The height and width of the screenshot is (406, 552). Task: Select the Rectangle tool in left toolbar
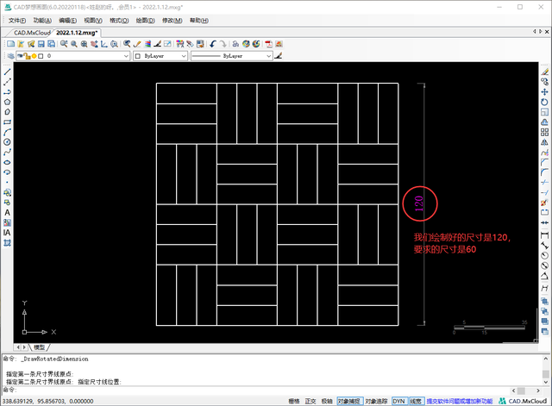7,122
